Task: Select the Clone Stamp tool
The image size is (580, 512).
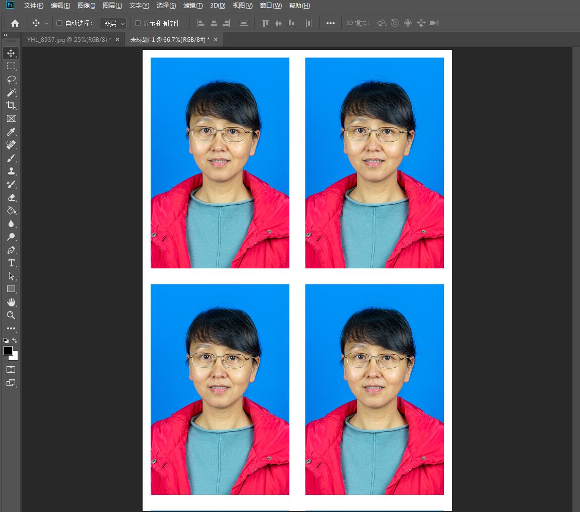Action: [x=11, y=172]
